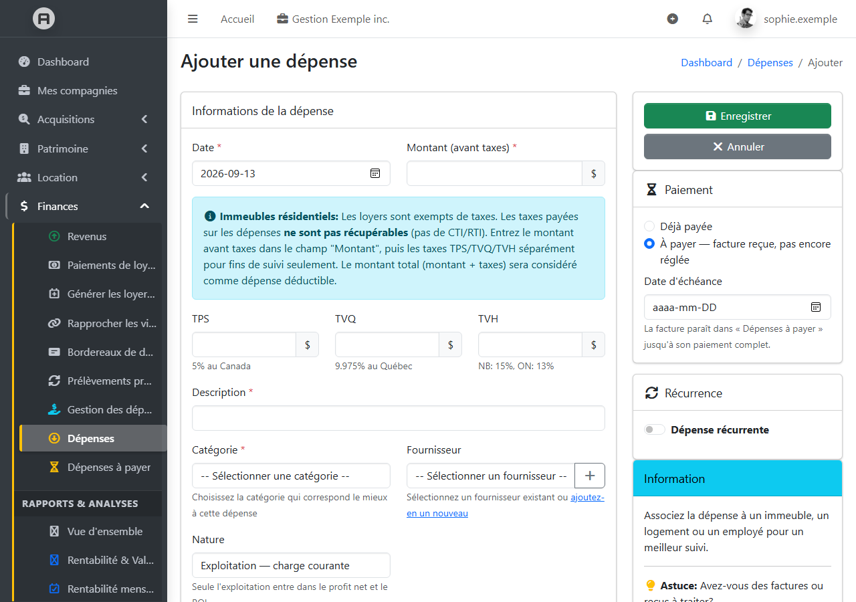Open the date picker calendar icon for Date
This screenshot has height=602, width=856.
[375, 173]
